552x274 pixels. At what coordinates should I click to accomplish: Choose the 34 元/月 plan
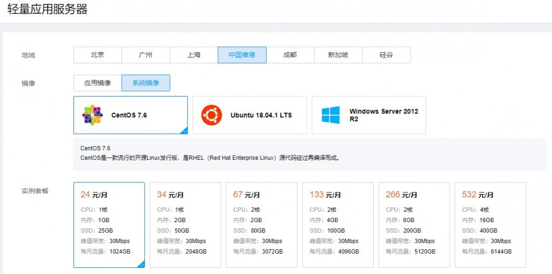[x=185, y=225]
